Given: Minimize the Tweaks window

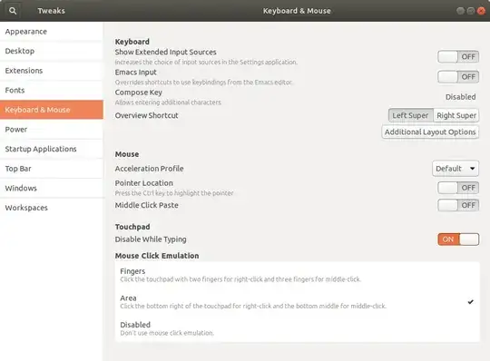Looking at the screenshot, I should click(460, 11).
